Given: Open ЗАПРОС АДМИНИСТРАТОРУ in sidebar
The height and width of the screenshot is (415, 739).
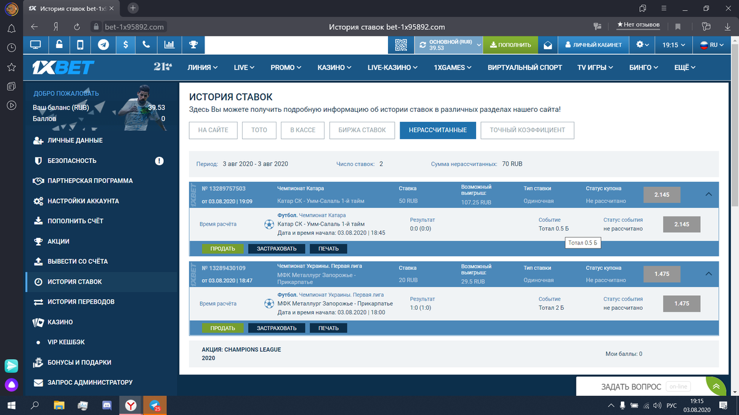Looking at the screenshot, I should (102, 382).
